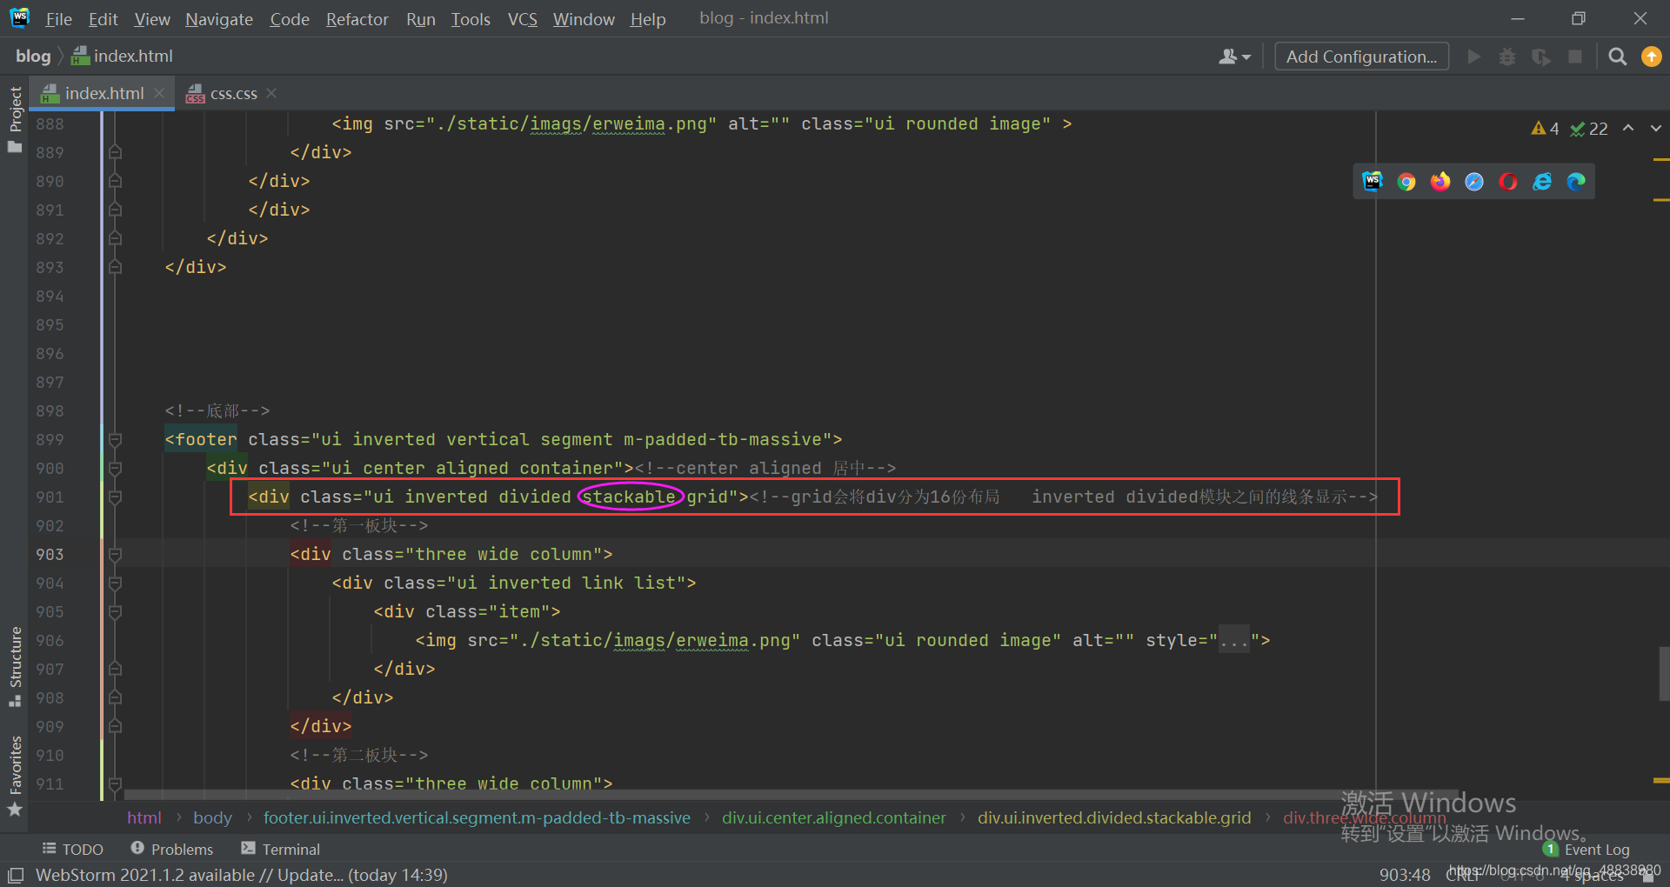This screenshot has width=1670, height=887.
Task: Open preview in Chrome browser icon
Action: (1406, 182)
